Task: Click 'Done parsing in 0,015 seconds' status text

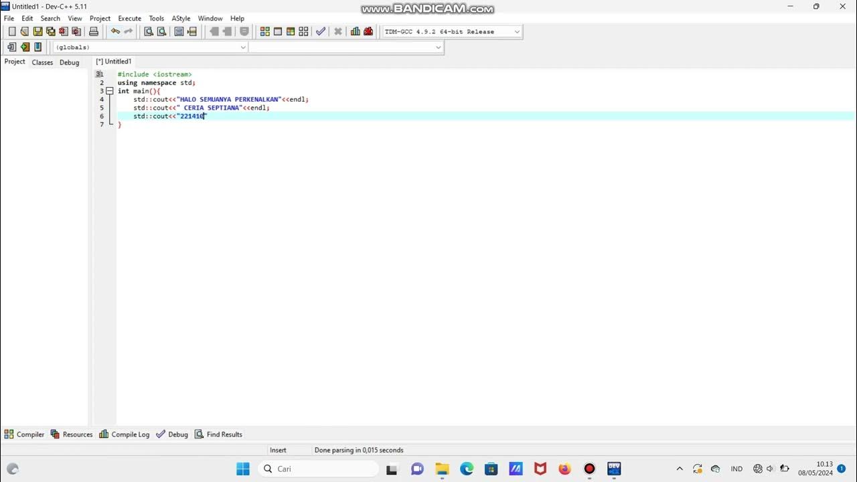Action: click(x=359, y=451)
